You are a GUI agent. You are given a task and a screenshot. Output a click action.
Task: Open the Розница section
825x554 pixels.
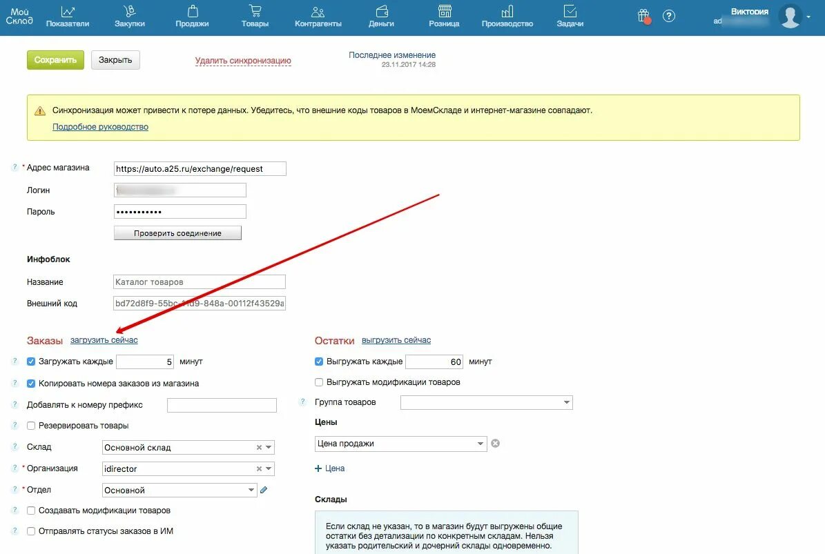pos(444,17)
